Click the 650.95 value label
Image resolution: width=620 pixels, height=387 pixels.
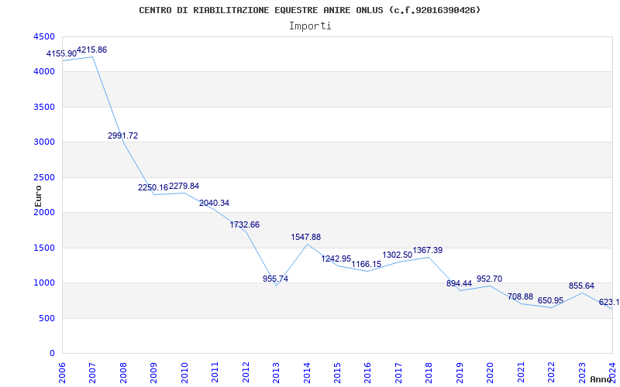pos(550,300)
